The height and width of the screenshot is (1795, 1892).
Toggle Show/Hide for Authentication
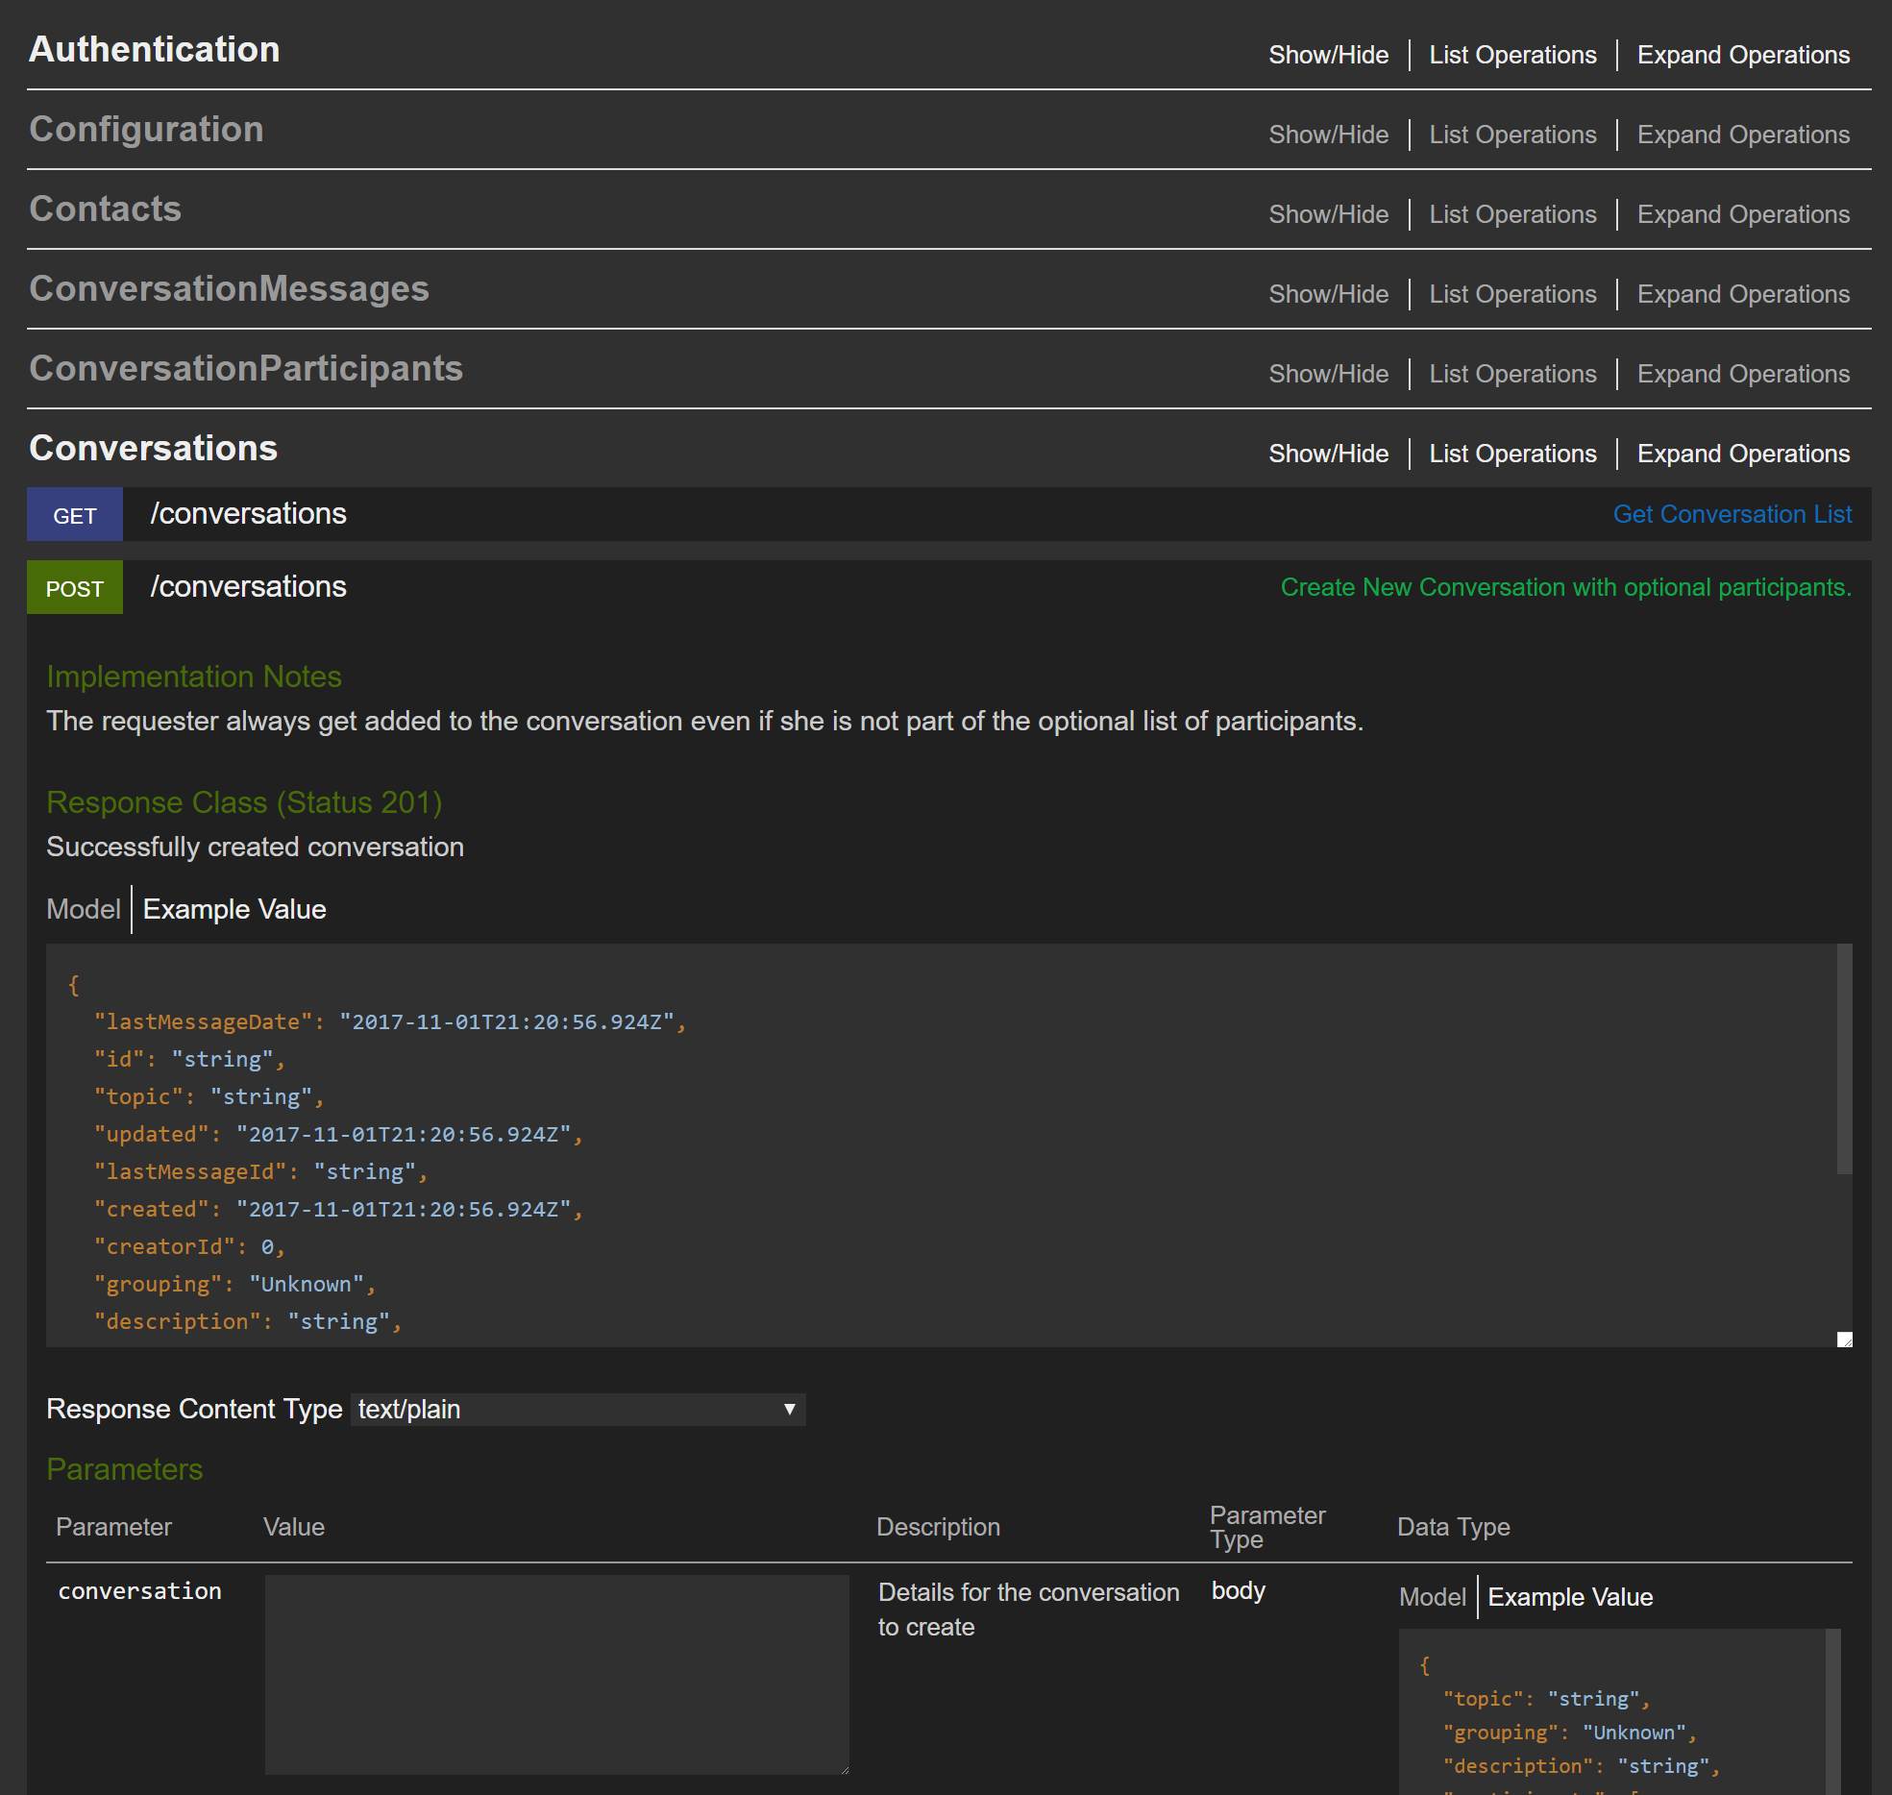[1328, 55]
